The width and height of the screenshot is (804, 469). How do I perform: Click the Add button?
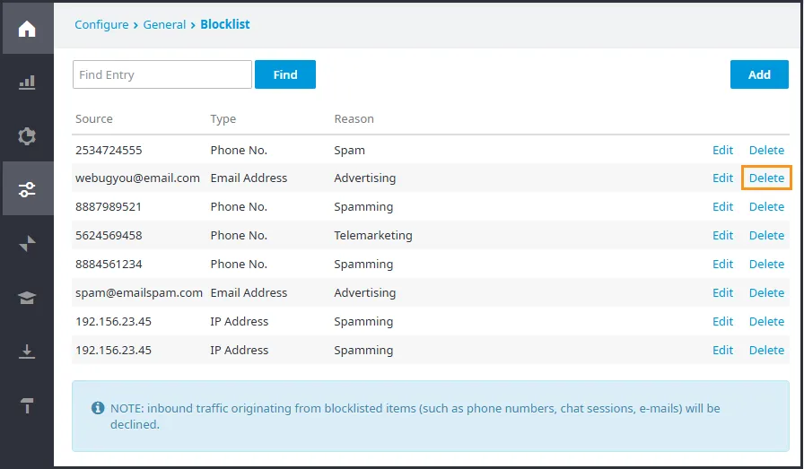[759, 74]
